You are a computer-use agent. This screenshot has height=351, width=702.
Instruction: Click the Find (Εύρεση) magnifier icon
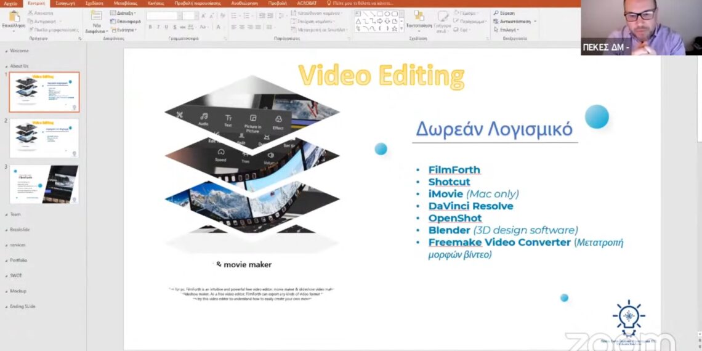click(x=496, y=13)
